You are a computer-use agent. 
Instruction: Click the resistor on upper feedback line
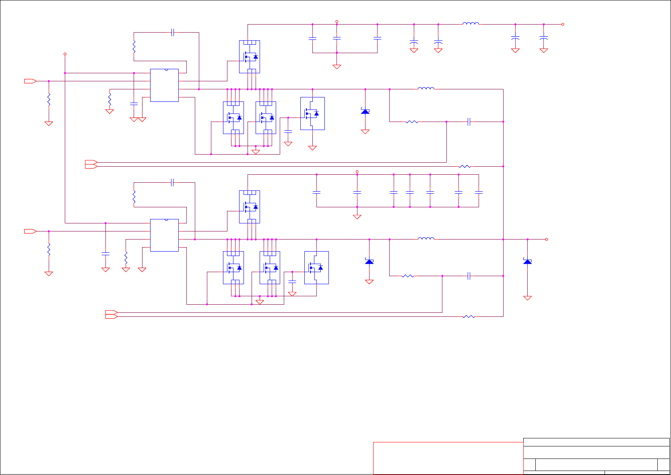[x=465, y=166]
